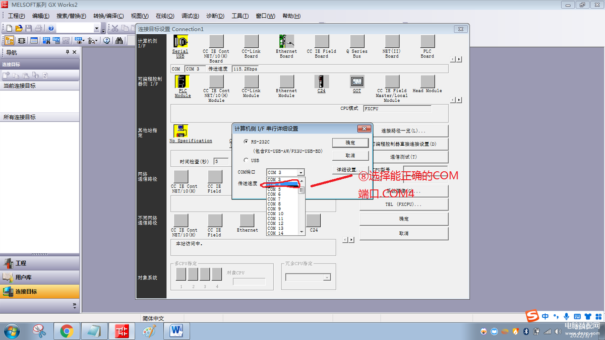
Task: Select COM 3 in the dropdown list
Action: [x=283, y=180]
